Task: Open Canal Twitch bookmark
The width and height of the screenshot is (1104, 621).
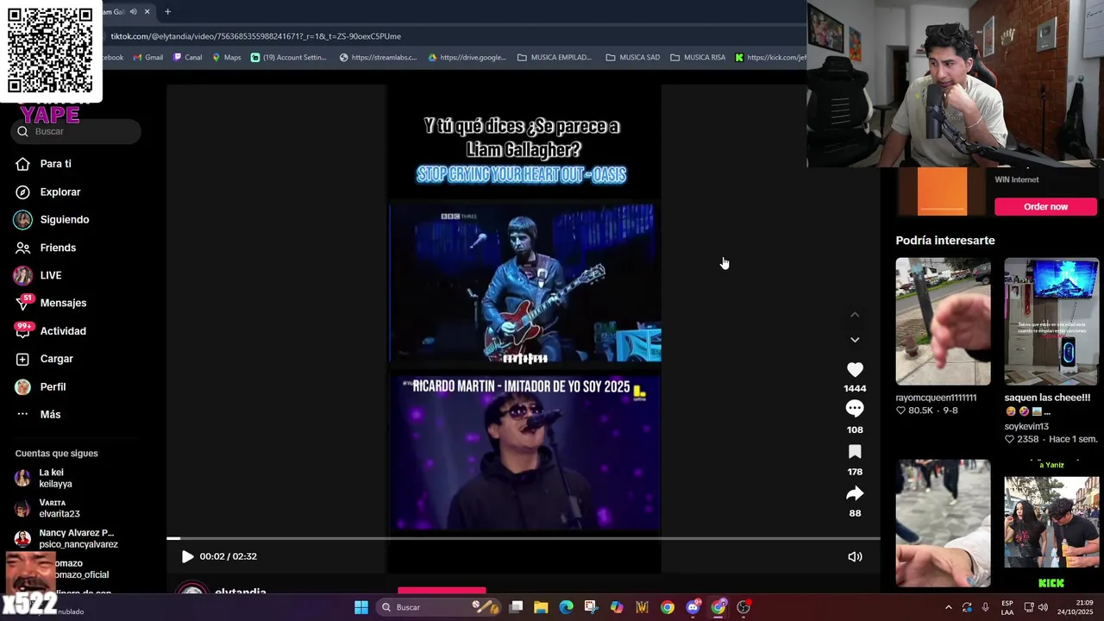Action: [x=188, y=58]
